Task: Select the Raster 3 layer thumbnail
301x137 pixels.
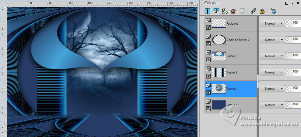Action: tap(219, 56)
